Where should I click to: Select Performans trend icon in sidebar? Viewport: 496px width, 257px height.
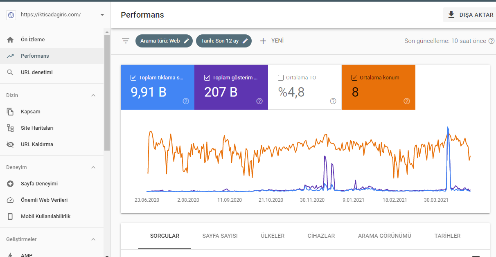11,56
